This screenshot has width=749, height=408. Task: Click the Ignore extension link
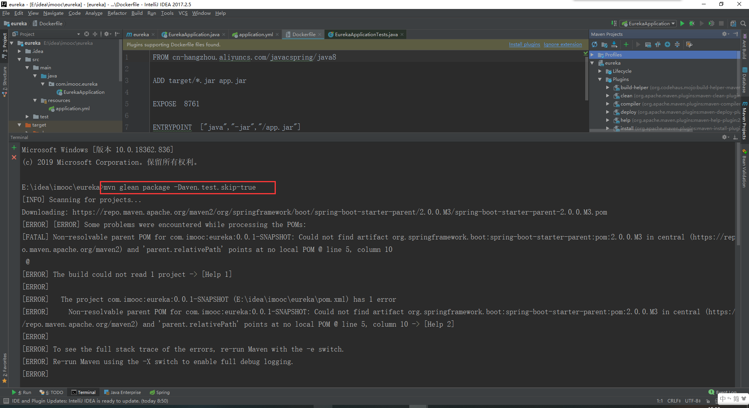pyautogui.click(x=563, y=44)
